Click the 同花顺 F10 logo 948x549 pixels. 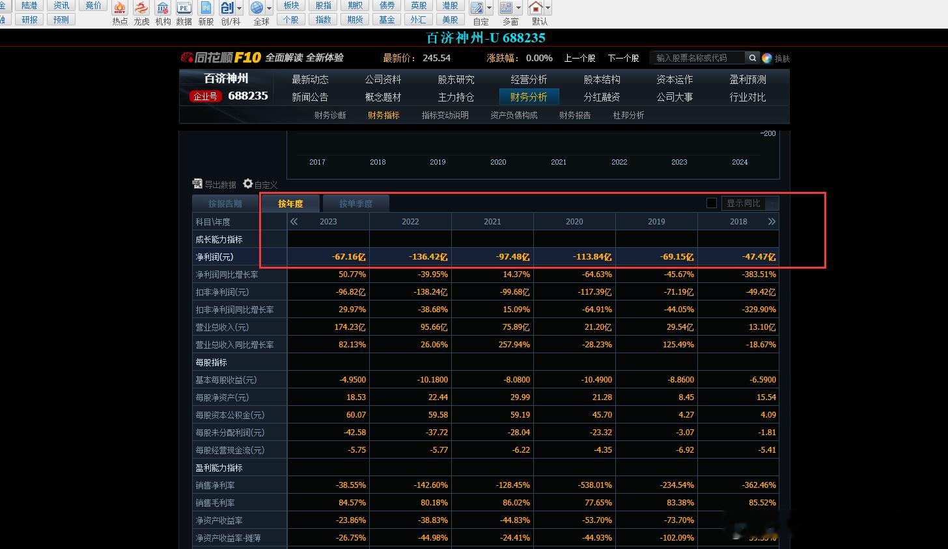(x=221, y=58)
